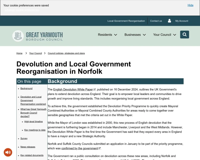This screenshot has height=160, width=200.
Task: Click Great Yarmouth Borough Council wordmark
Action: (44, 36)
